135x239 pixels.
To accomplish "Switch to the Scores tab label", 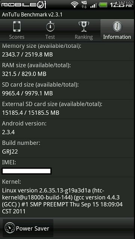I will point(17,37).
